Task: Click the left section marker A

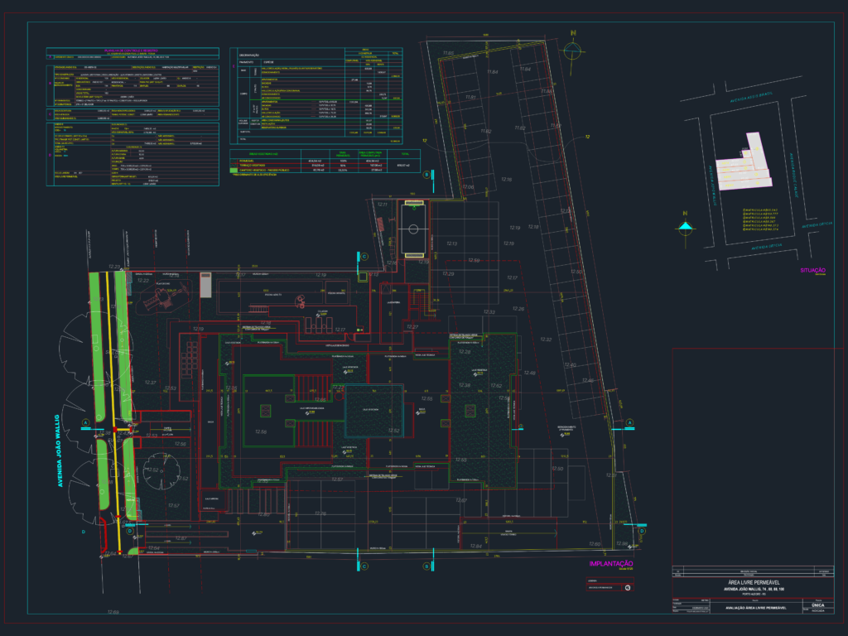Action: click(x=85, y=423)
